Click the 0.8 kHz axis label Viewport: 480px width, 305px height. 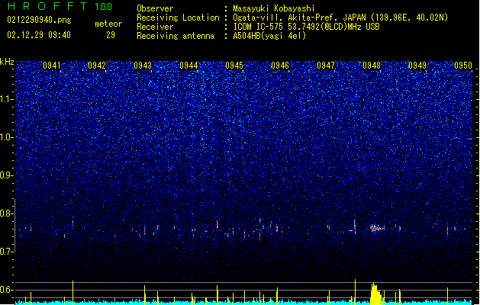pyautogui.click(x=7, y=213)
